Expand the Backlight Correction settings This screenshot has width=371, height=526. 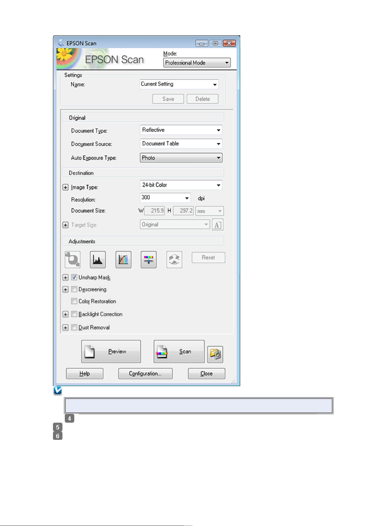tap(65, 314)
